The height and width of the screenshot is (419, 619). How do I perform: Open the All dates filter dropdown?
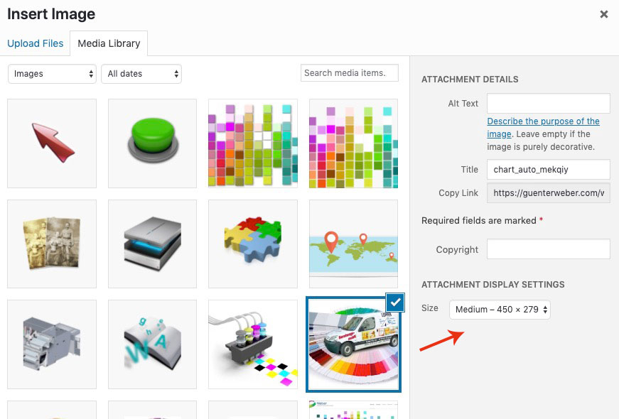[x=141, y=74]
